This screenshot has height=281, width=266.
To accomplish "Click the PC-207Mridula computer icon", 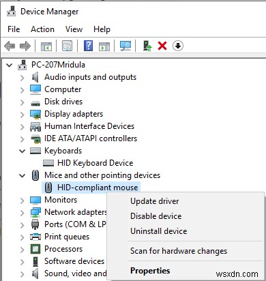I will [x=22, y=65].
